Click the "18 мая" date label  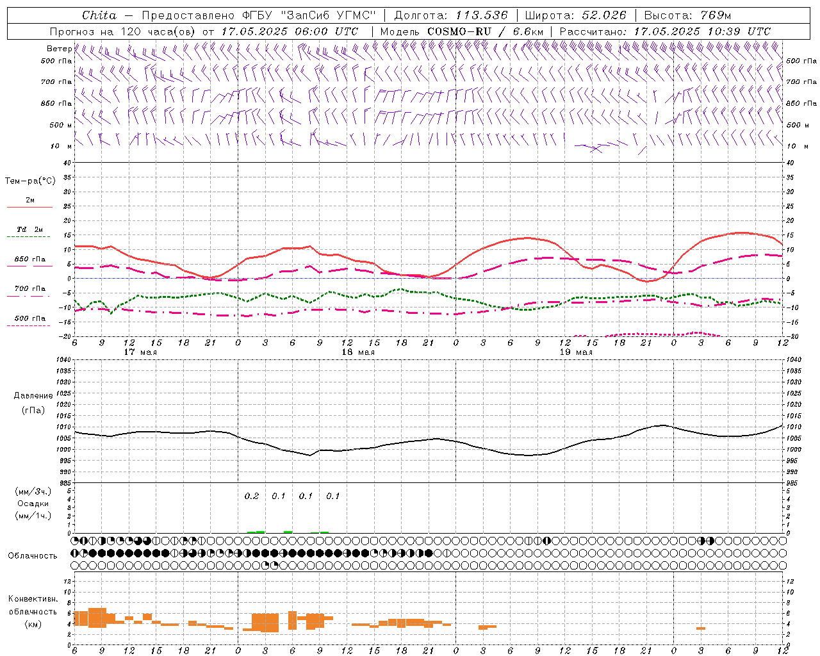pos(358,352)
